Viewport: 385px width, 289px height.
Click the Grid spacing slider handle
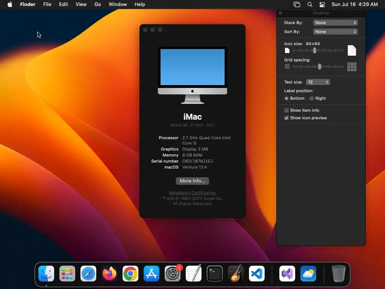click(x=320, y=67)
